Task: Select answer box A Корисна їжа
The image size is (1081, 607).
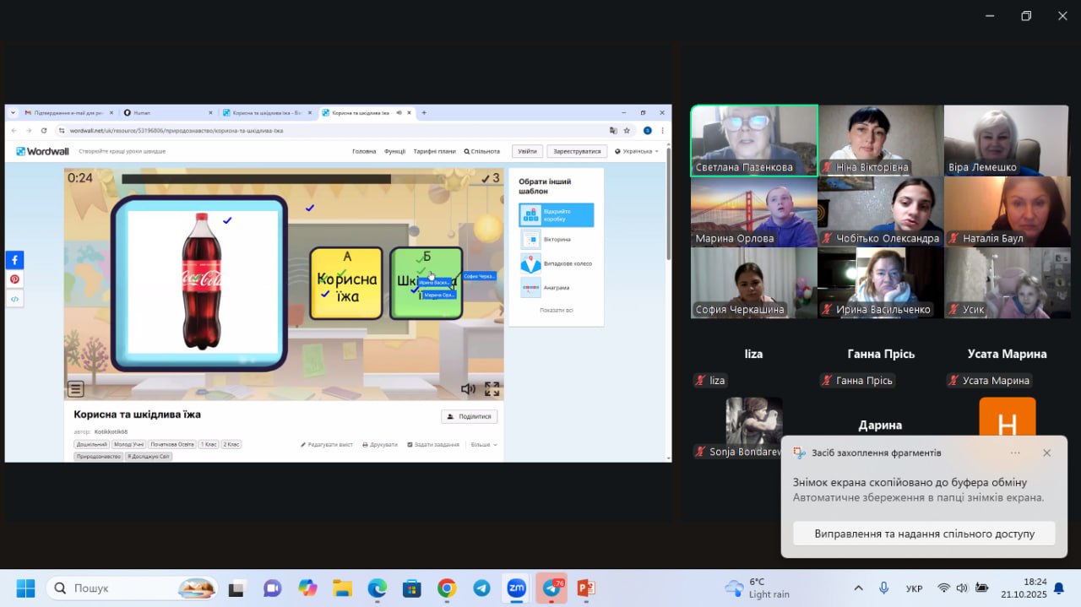Action: point(346,284)
